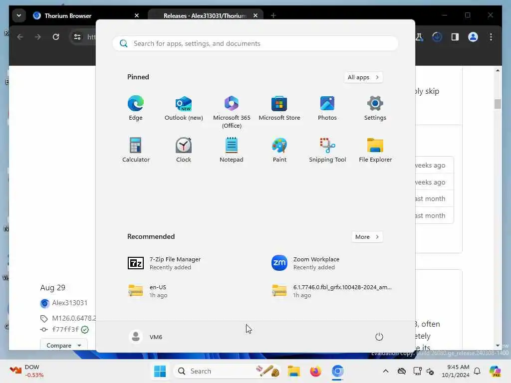Open site information icon in address bar

(x=77, y=37)
